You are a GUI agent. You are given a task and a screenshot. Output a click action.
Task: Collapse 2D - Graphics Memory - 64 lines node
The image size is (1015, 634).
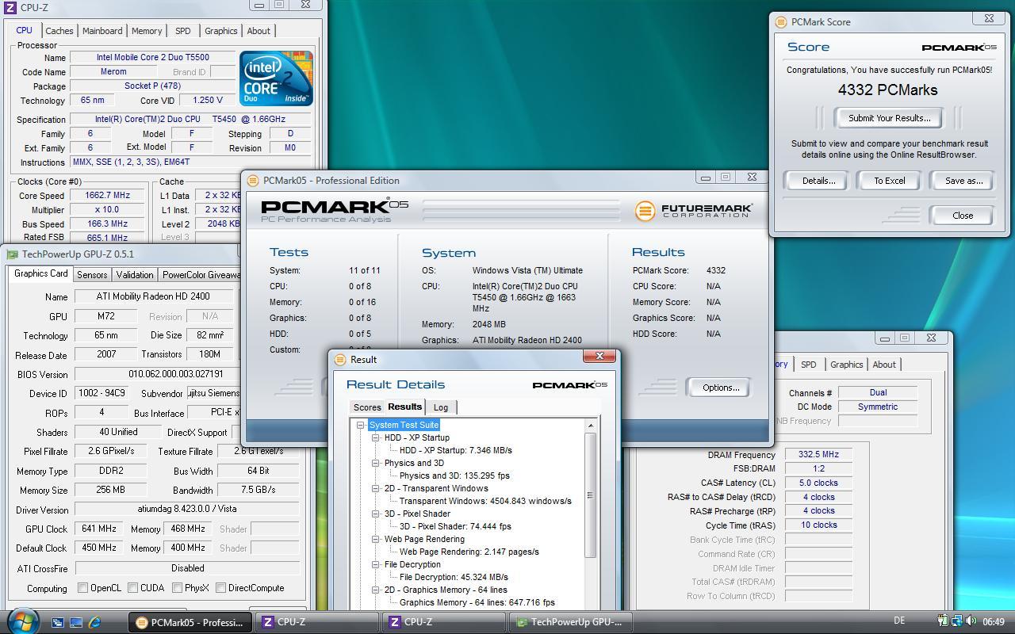tap(376, 590)
